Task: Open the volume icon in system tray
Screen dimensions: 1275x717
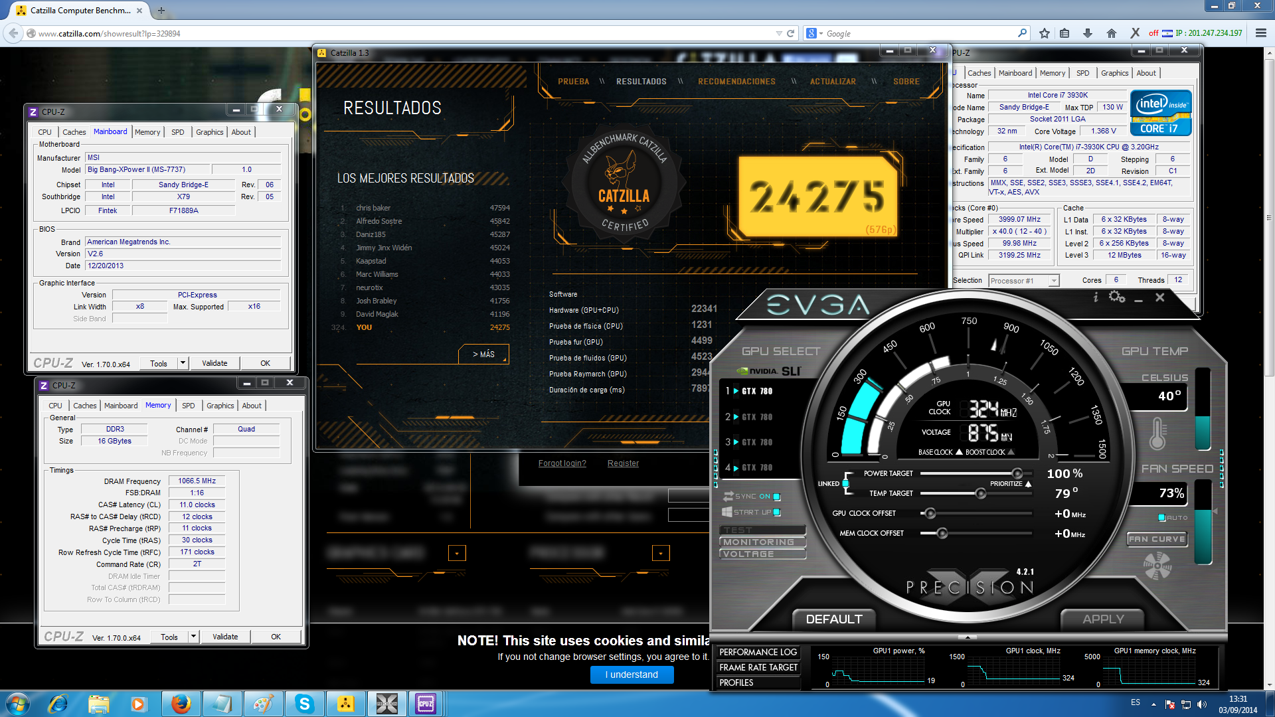Action: point(1201,704)
